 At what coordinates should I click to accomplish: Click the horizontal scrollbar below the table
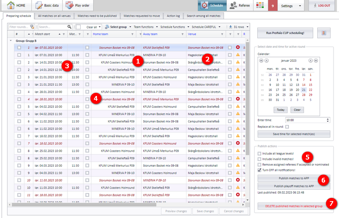[84, 204]
